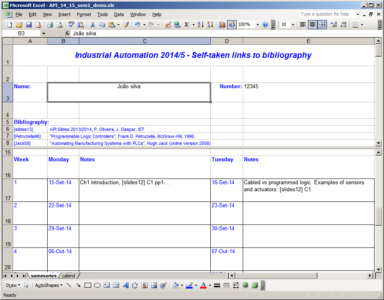
Task: Open the Zoom 100% dropdown
Action: (258, 25)
